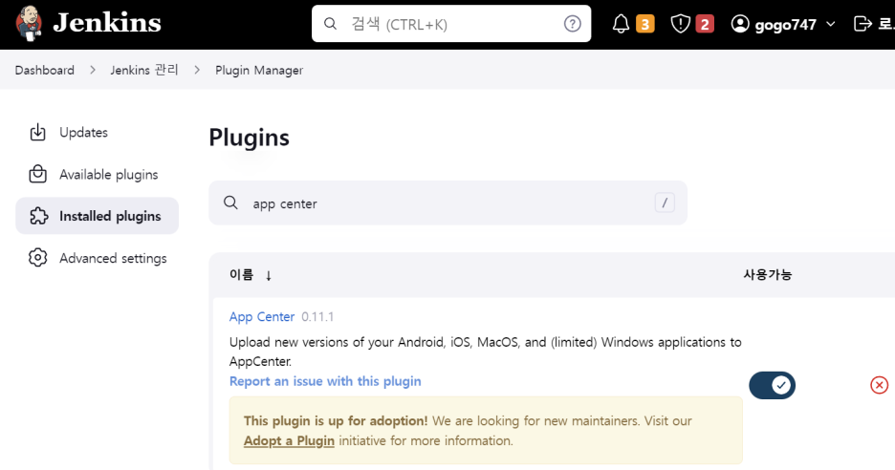
Task: Select Installed plugins sidebar tab
Action: tap(97, 216)
